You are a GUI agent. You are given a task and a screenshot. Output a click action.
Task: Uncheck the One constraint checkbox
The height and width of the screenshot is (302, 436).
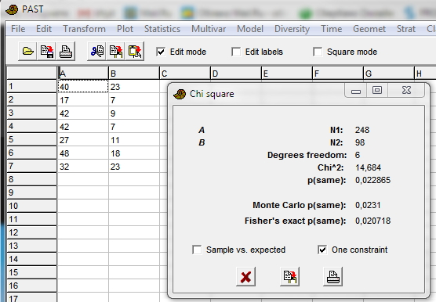(322, 250)
